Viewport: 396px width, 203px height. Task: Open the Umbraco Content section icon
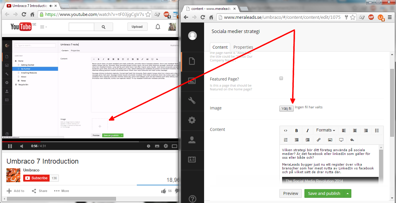pyautogui.click(x=192, y=61)
